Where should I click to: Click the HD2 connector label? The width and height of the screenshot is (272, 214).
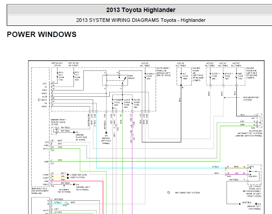click(x=65, y=206)
